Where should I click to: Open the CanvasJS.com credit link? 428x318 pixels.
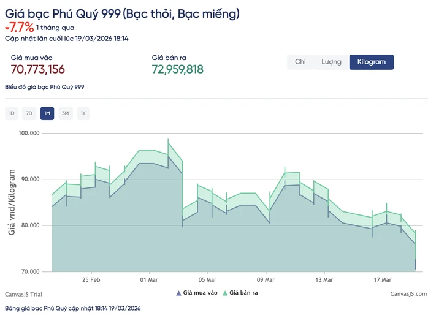point(408,294)
